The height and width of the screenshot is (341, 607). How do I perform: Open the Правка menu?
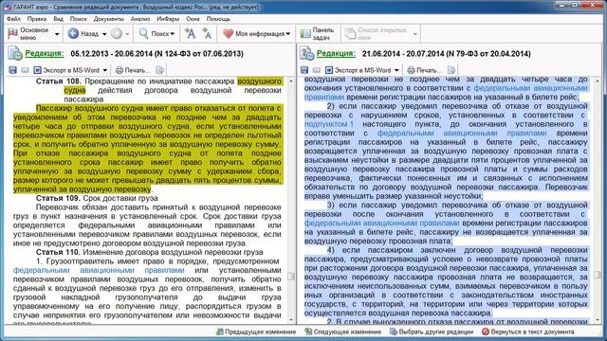37,19
